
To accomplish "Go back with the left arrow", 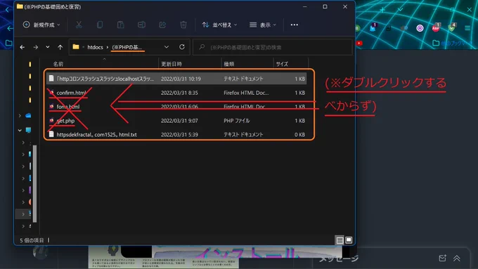I will click(x=22, y=47).
